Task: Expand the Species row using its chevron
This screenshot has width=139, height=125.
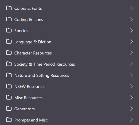Action: (132, 30)
